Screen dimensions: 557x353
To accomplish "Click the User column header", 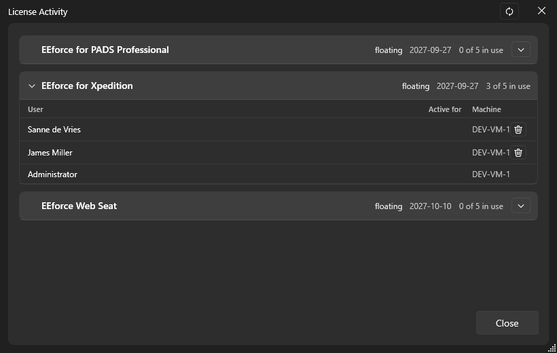I will [x=35, y=109].
